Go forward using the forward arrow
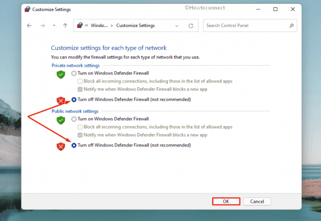This screenshot has width=321, height=221. [42, 25]
